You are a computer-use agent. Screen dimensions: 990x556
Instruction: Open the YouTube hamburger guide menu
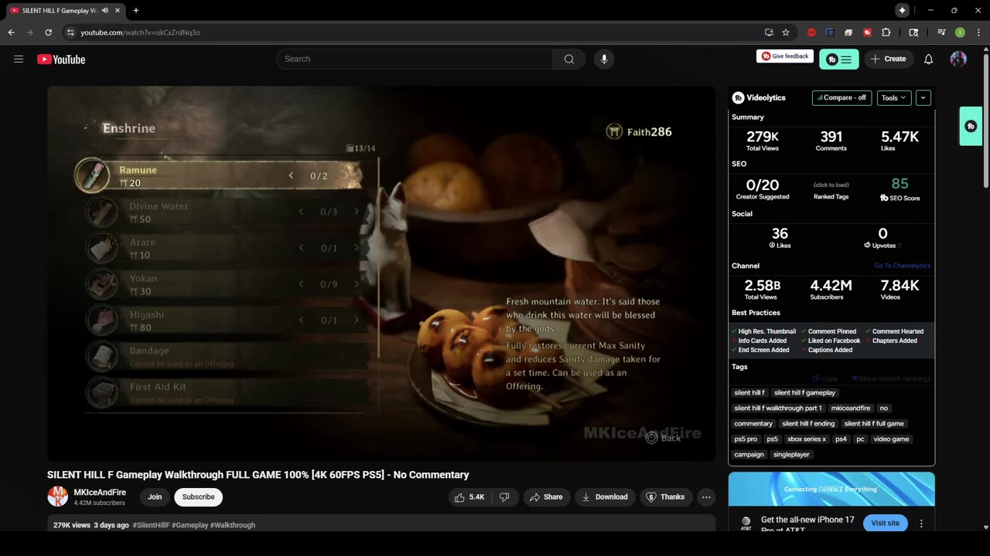click(x=19, y=59)
